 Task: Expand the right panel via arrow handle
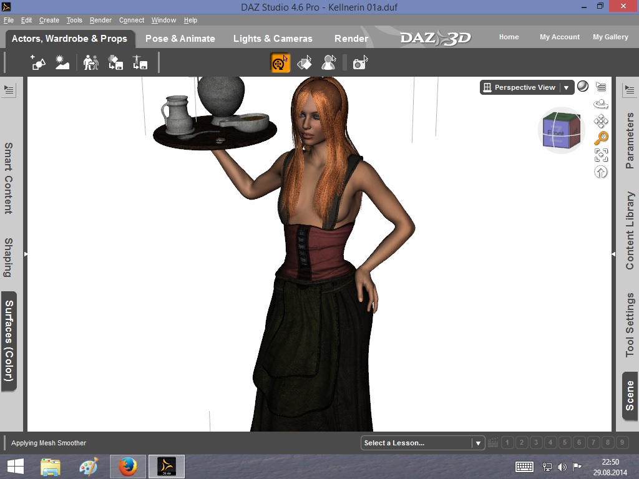[613, 254]
